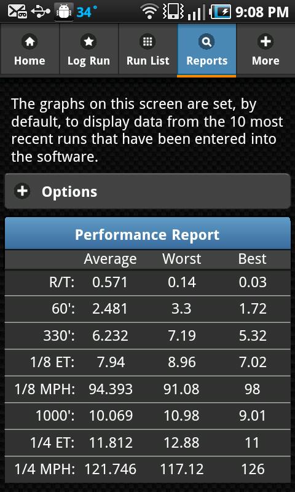This screenshot has width=295, height=492.
Task: Tap the Log Run star icon
Action: 88,42
